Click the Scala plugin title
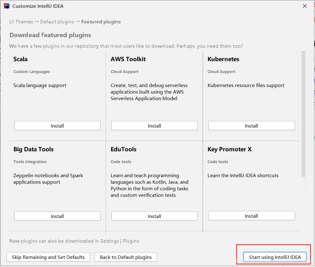 tap(20, 59)
